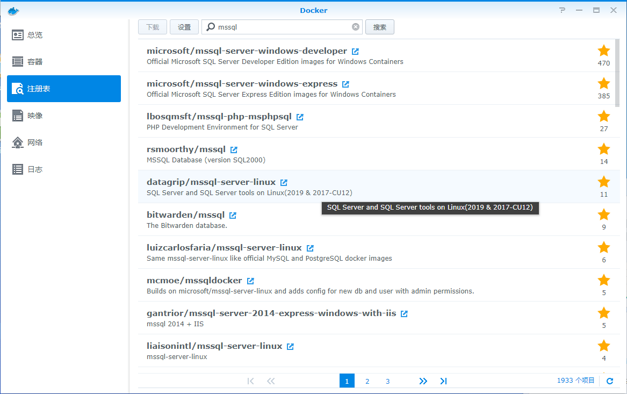This screenshot has width=627, height=394.
Task: Open external link for mcmoe/mssqldocker
Action: (250, 281)
